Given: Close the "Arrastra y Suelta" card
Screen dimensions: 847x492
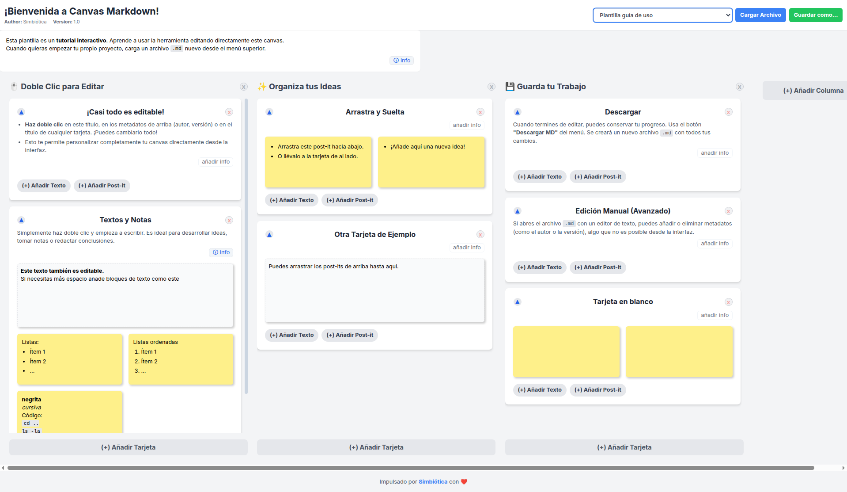Looking at the screenshot, I should coord(480,112).
